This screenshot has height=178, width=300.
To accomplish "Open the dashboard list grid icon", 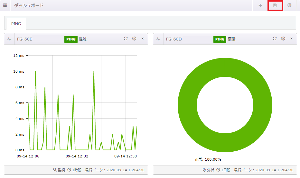I will 5,5.
